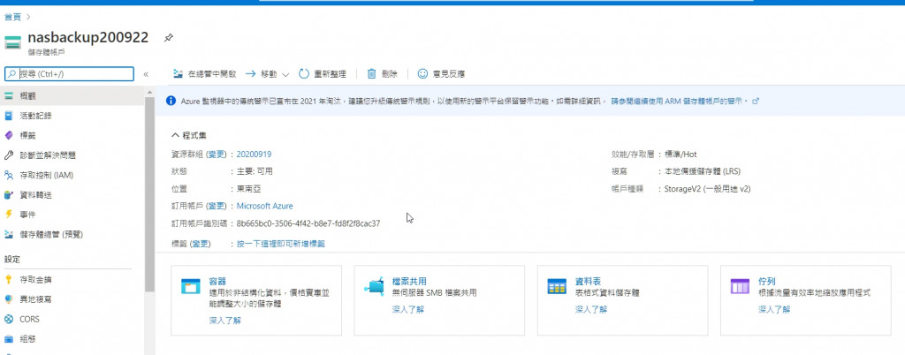Collapse the 程式集 essentials section
Viewport: 905px width, 355px height.
click(189, 135)
